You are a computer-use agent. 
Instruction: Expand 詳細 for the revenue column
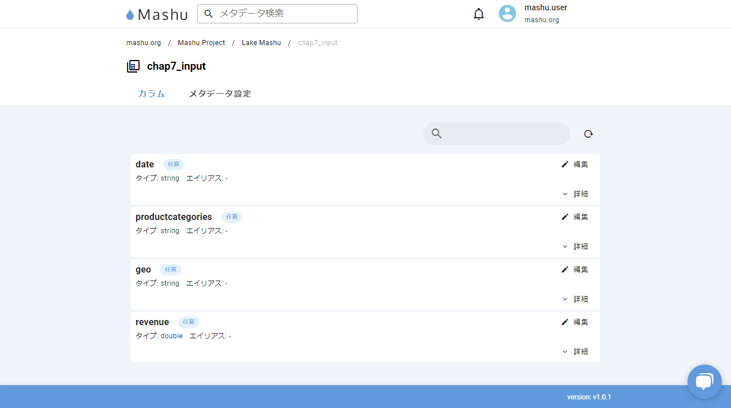[575, 352]
